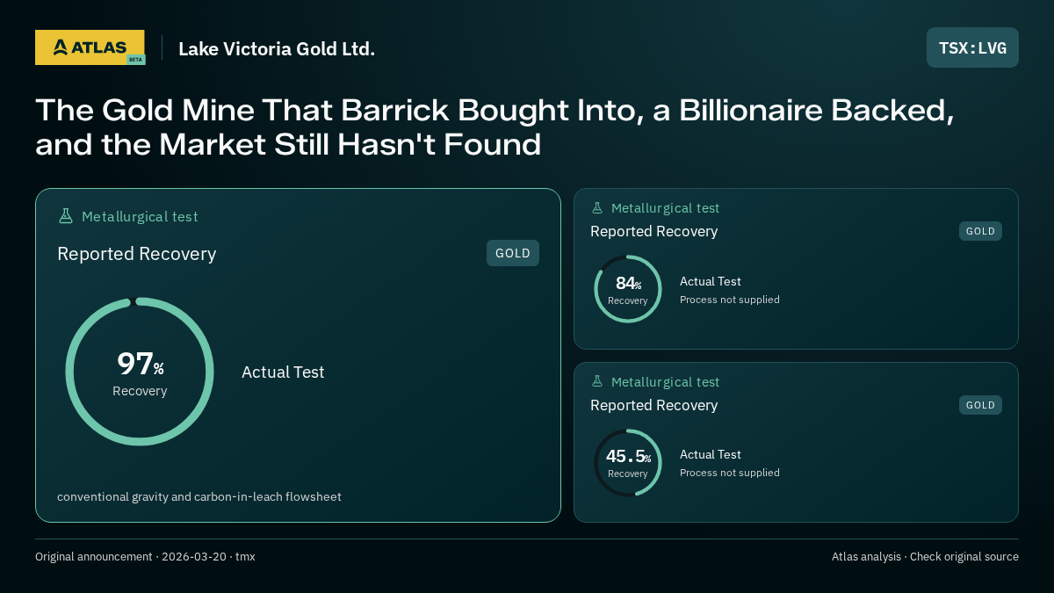This screenshot has width=1054, height=593.
Task: Click the GOLD tag in the 84% card
Action: tap(980, 231)
